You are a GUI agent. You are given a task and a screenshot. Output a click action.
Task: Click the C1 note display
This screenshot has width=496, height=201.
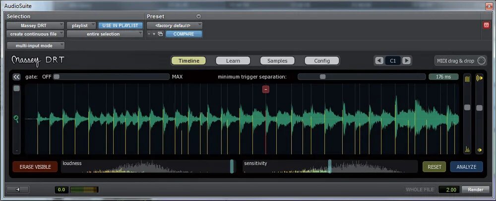click(x=393, y=61)
